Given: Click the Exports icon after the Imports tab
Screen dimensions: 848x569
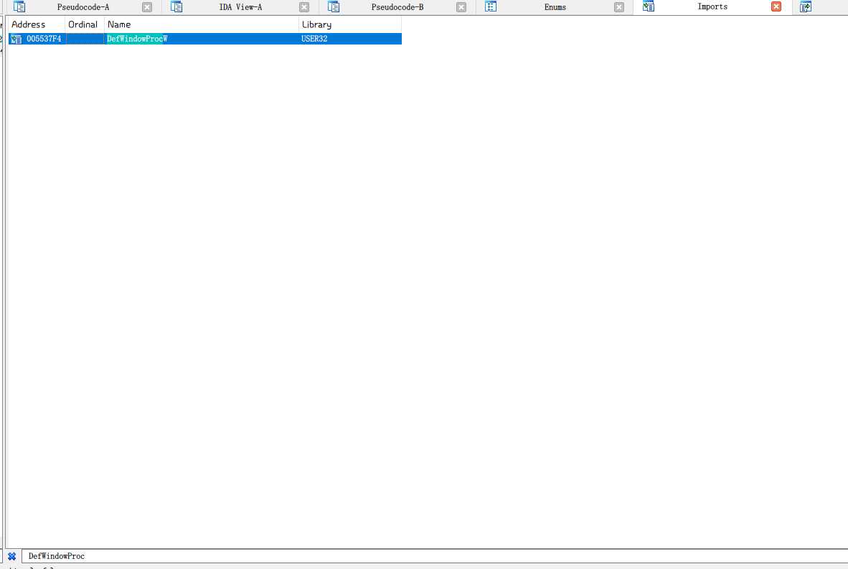Looking at the screenshot, I should [805, 6].
